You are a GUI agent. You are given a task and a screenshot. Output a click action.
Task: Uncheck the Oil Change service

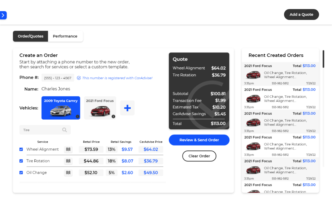[21, 173]
